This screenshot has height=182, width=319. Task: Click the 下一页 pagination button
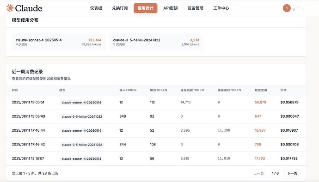(292, 173)
